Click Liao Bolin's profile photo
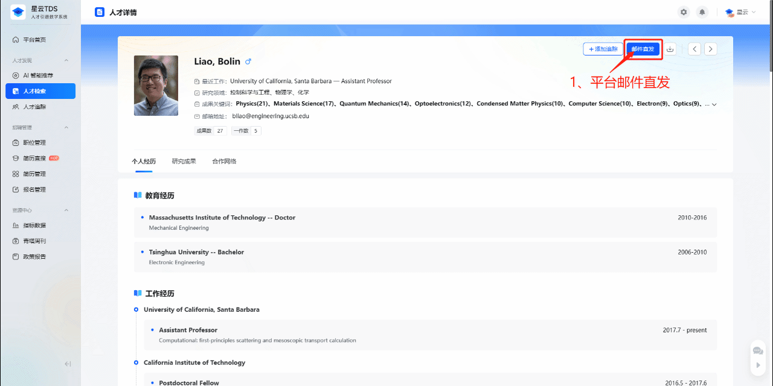 [156, 86]
